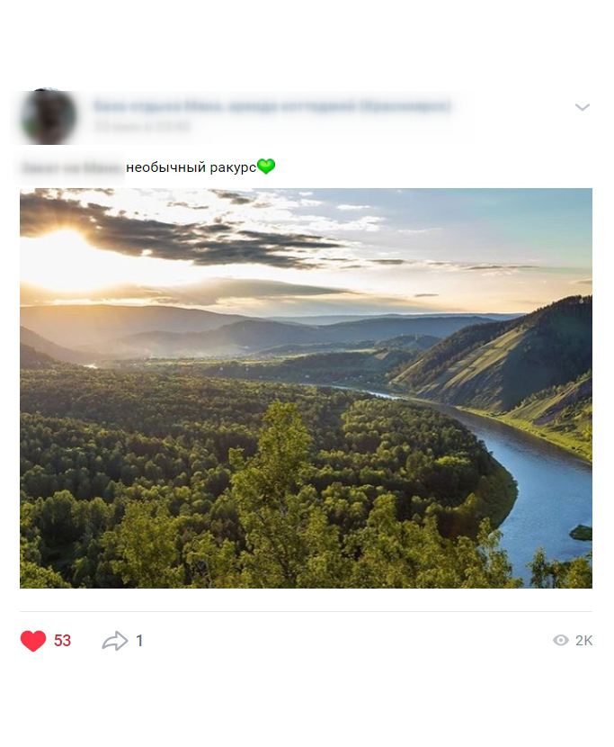Open the sunset landscape photo
This screenshot has width=614, height=747.
tap(306, 388)
